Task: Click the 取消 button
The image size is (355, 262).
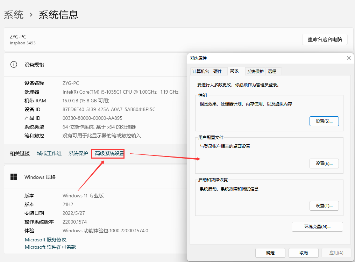Action: [303, 253]
